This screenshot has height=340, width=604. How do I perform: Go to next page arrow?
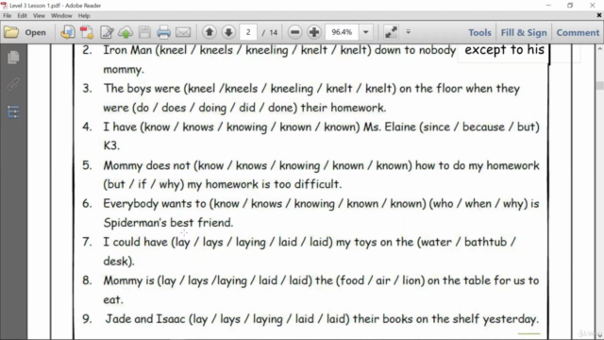(228, 32)
